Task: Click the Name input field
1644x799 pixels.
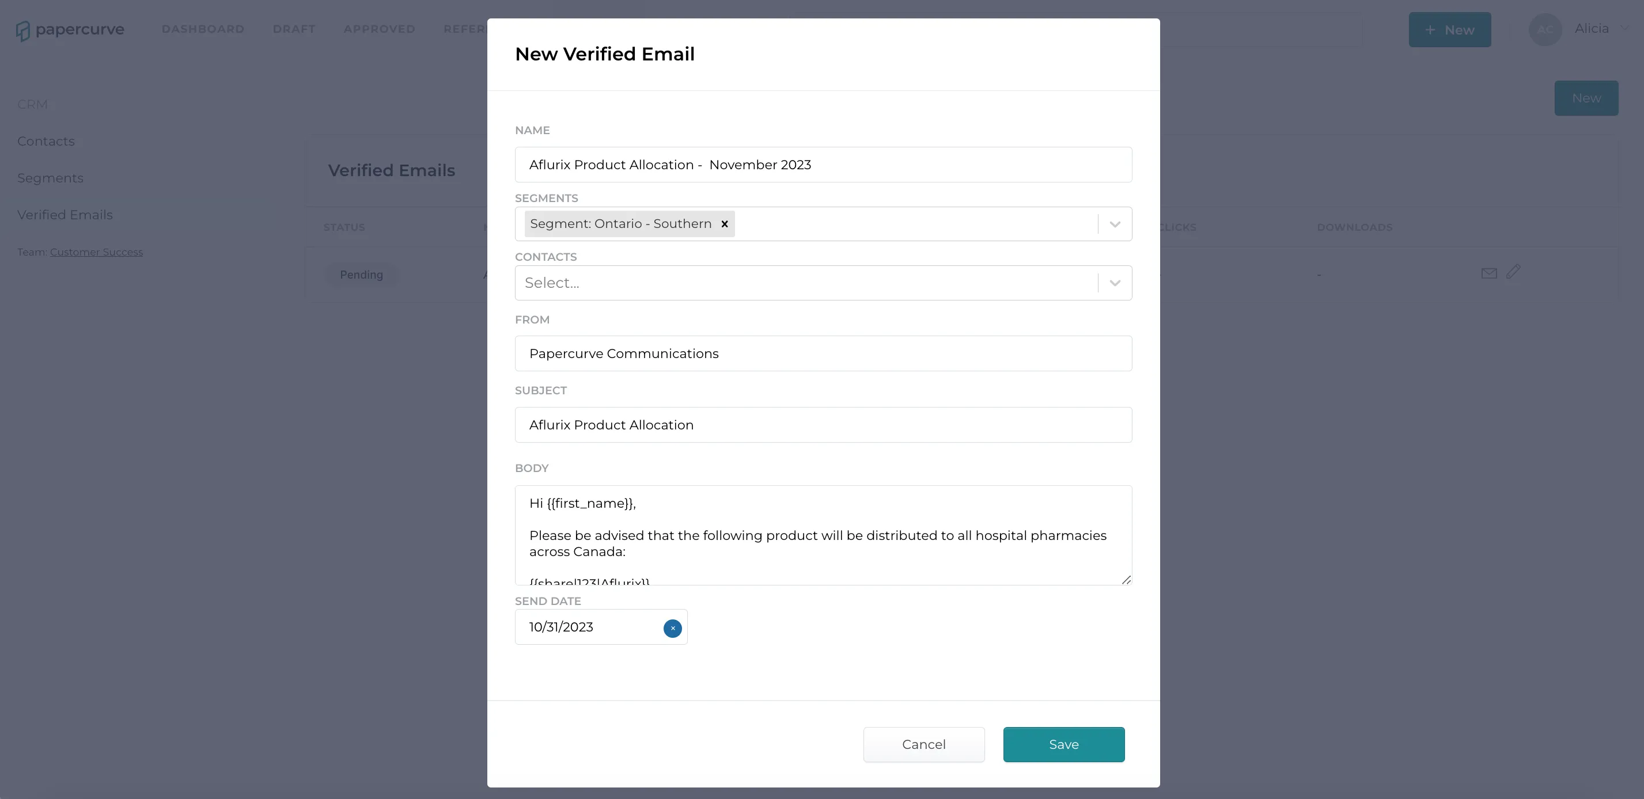Action: tap(823, 165)
